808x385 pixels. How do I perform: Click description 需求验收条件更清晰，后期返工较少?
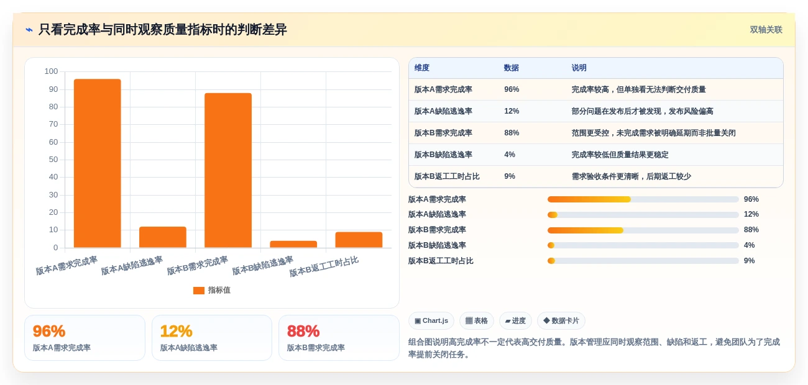[631, 176]
